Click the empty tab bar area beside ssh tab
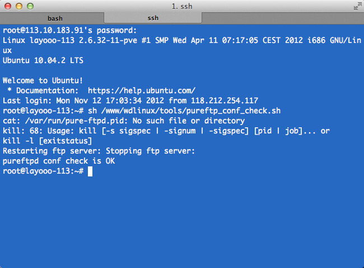This screenshot has width=364, height=268. coord(283,18)
